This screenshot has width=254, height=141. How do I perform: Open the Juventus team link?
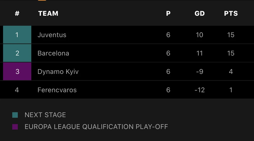[52, 35]
